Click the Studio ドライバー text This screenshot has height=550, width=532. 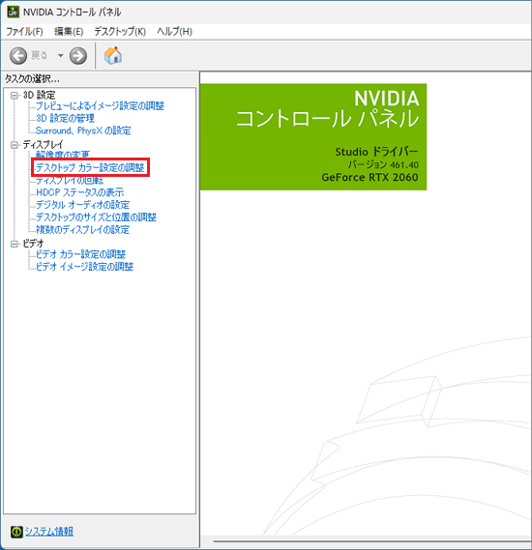(377, 152)
